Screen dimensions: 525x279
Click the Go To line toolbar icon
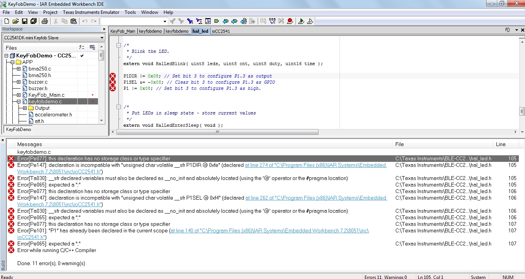pyautogui.click(x=208, y=21)
